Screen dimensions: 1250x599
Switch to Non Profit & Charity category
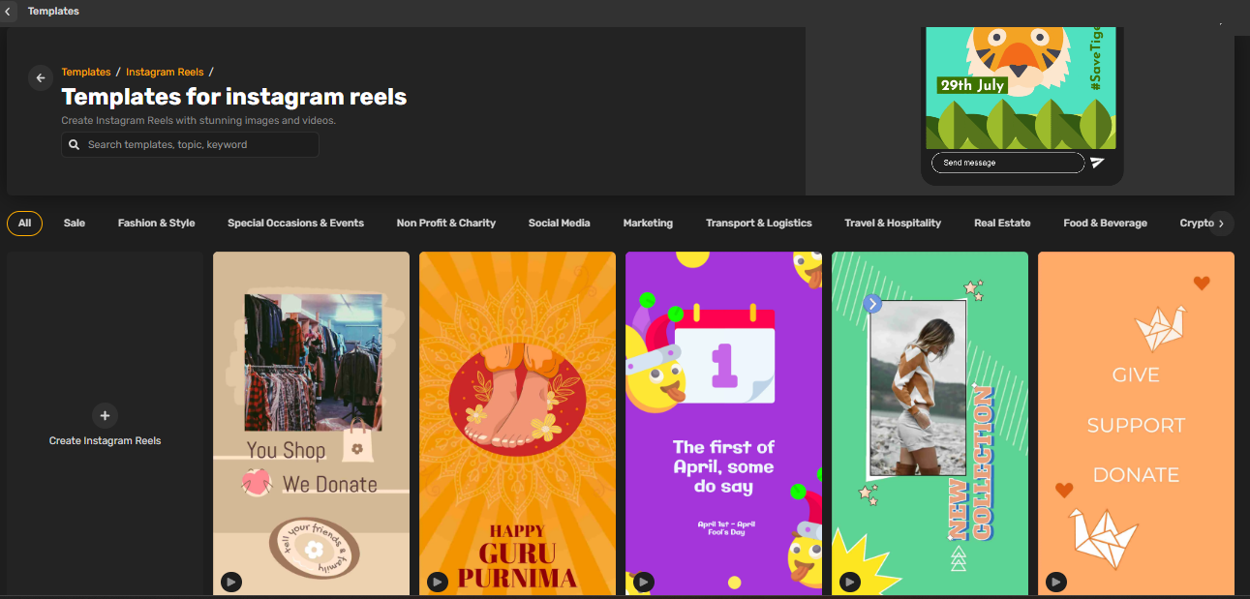pos(446,224)
